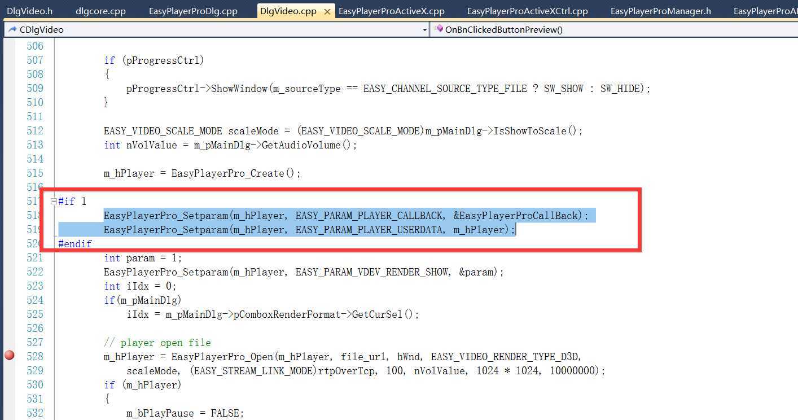Switch to EasyPlayerProManager.h tab

tap(661, 11)
